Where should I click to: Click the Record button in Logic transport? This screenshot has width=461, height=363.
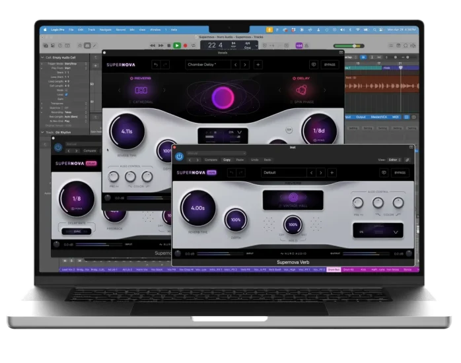[185, 46]
